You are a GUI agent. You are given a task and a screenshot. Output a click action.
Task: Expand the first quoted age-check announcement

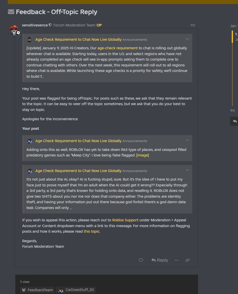[x=187, y=39]
